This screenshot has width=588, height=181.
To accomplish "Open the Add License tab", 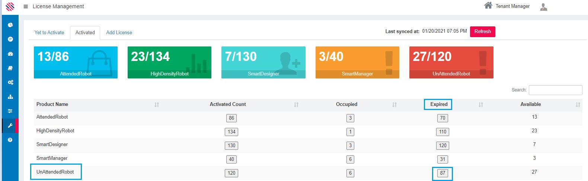I will [x=119, y=33].
